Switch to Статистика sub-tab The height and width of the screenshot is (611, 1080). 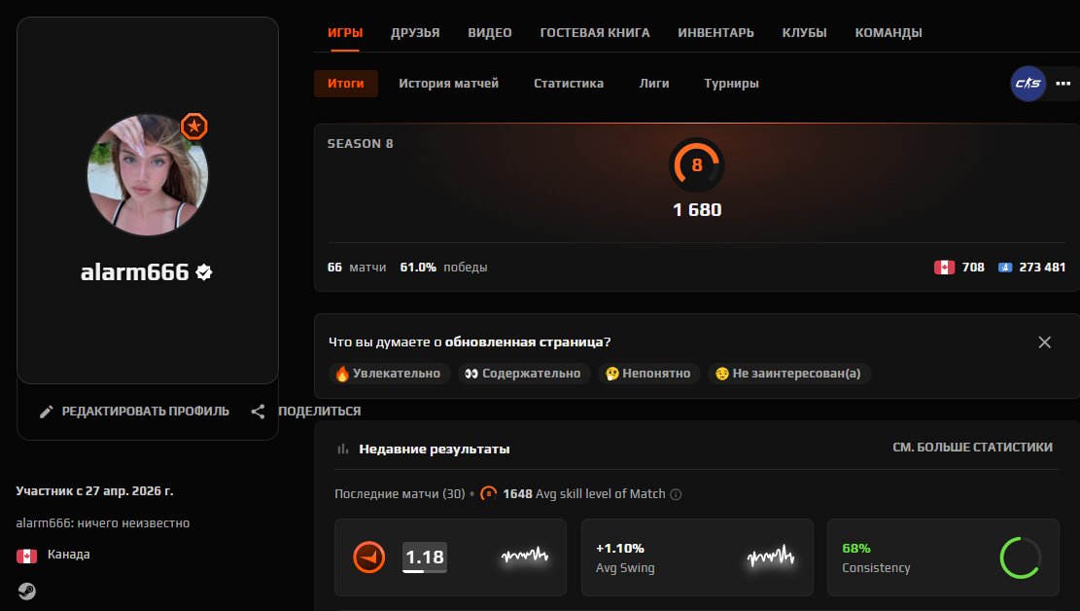pyautogui.click(x=569, y=84)
